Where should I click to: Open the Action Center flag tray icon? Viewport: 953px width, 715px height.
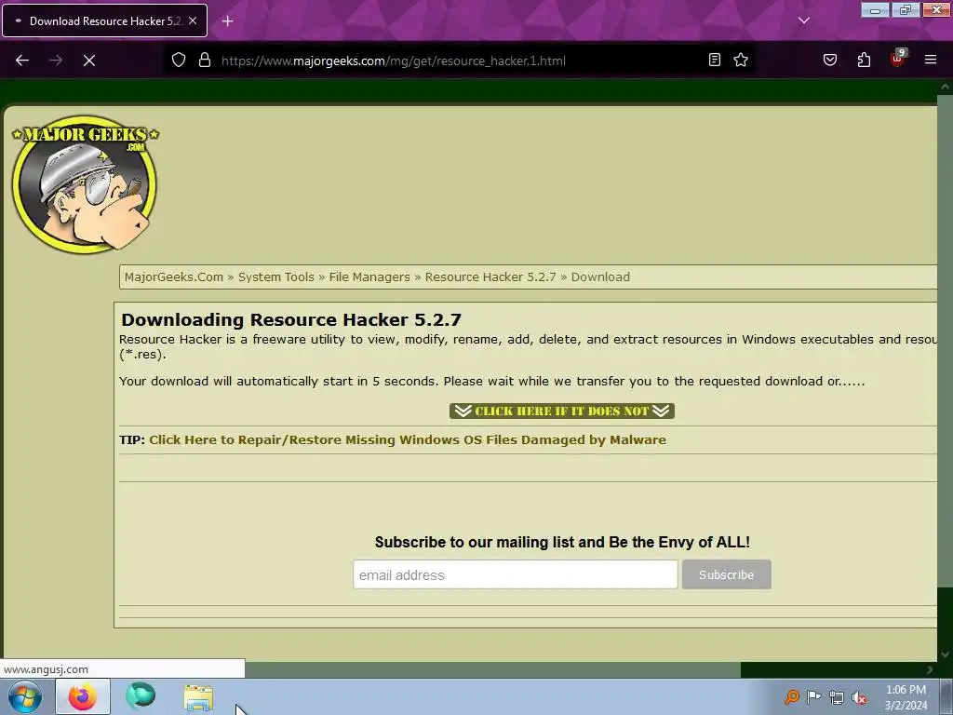pos(813,697)
